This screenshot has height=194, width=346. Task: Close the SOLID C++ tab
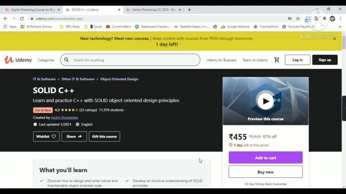click(119, 10)
